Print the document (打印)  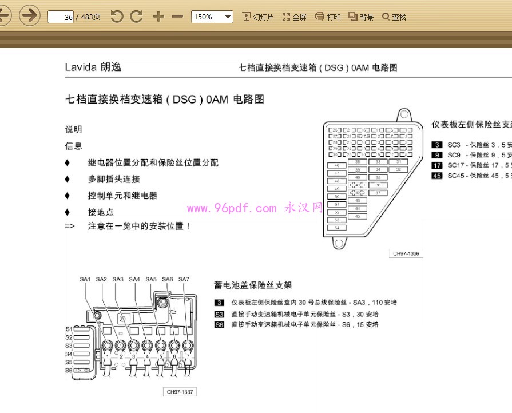[328, 17]
